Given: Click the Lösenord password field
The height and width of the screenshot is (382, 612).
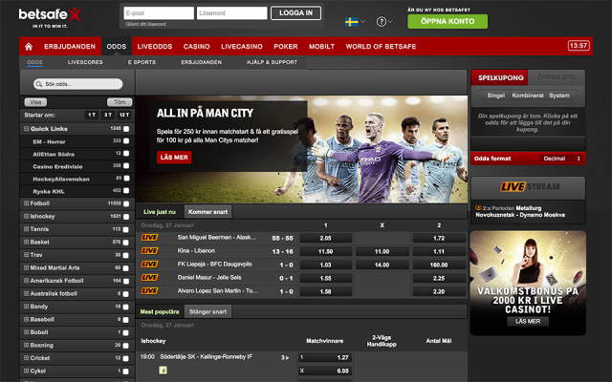Looking at the screenshot, I should (231, 12).
